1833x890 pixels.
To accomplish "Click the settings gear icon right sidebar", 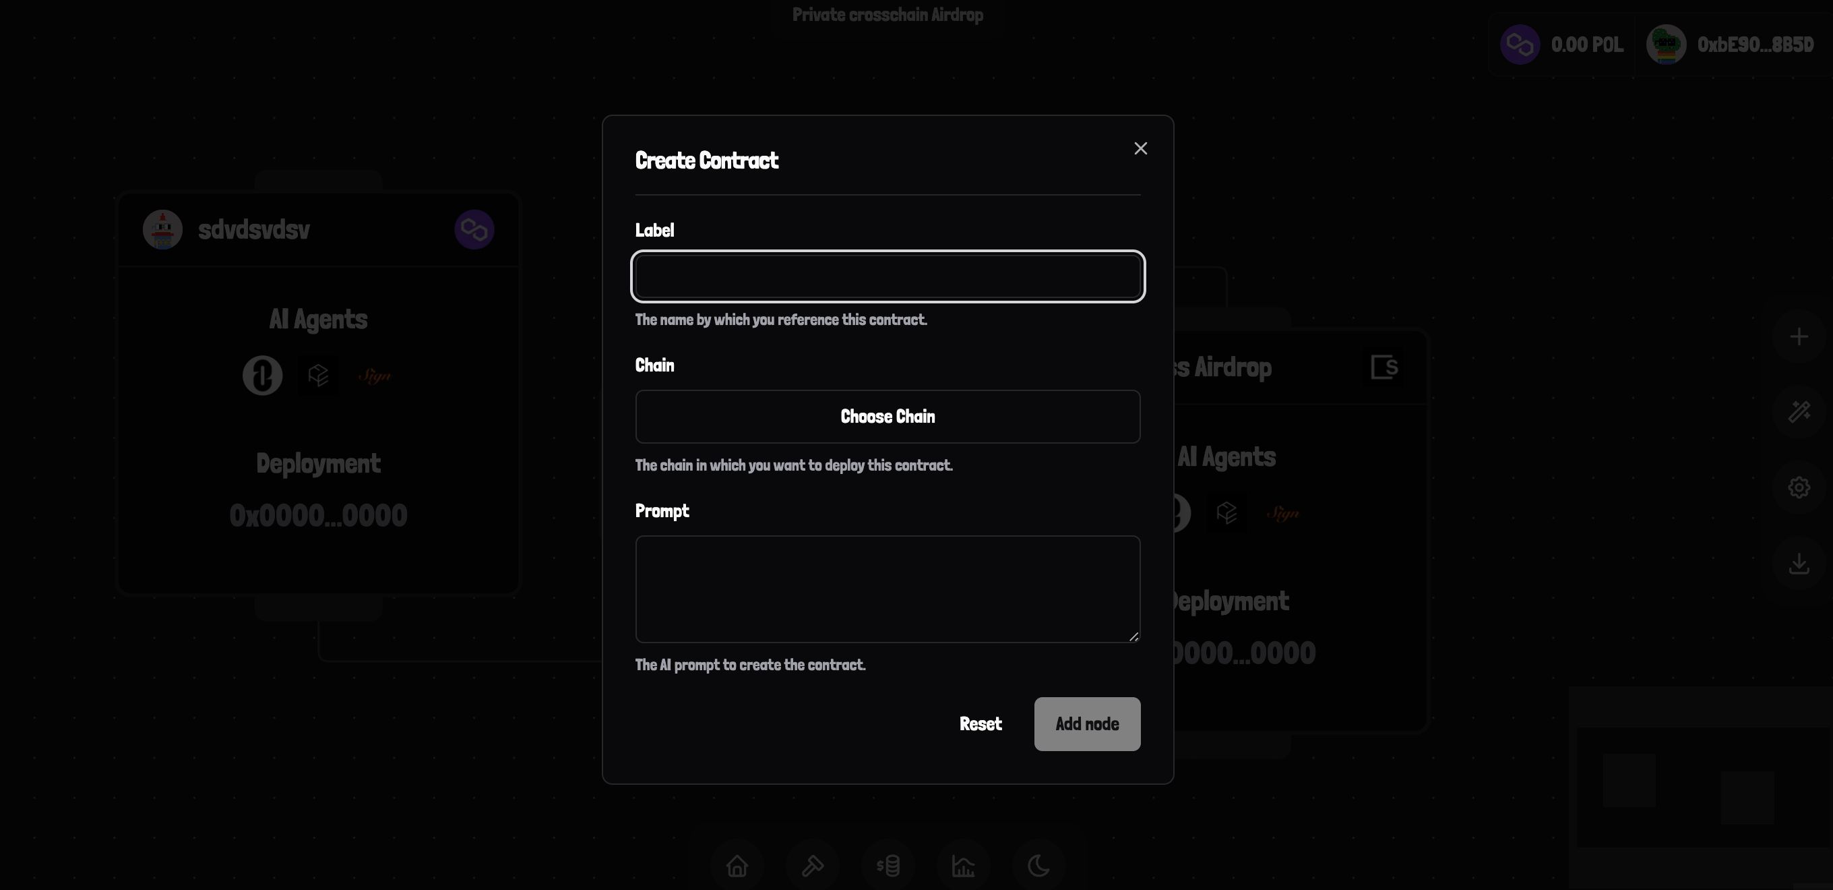I will [x=1800, y=487].
